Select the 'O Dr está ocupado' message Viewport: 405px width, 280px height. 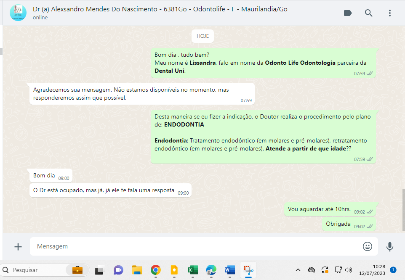pos(110,190)
